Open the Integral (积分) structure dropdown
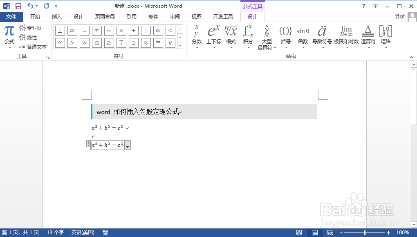This screenshot has height=237, width=417. [x=248, y=37]
